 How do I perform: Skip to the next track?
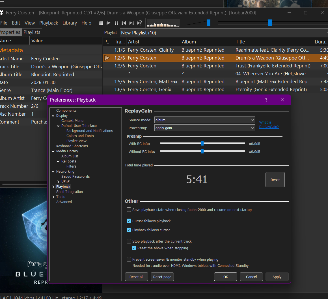click(131, 23)
